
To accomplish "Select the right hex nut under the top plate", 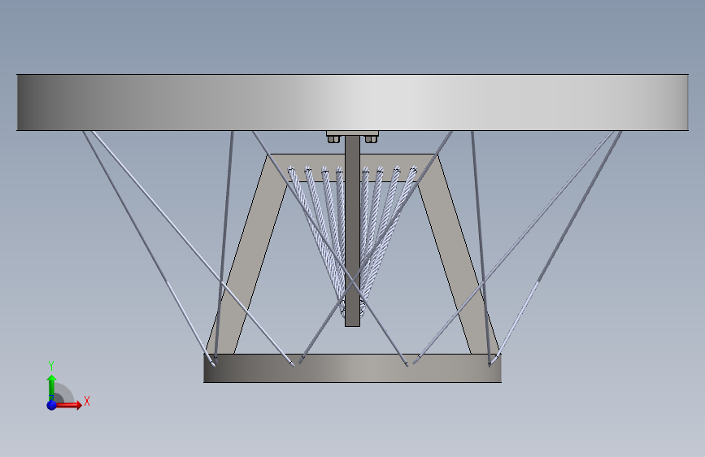I will (371, 139).
